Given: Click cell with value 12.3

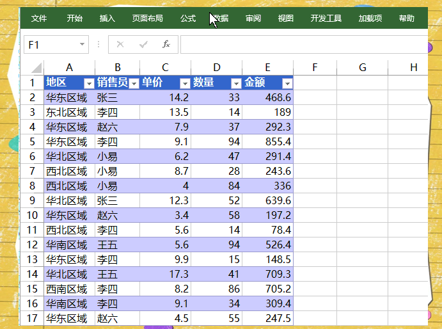Looking at the screenshot, I should [165, 200].
